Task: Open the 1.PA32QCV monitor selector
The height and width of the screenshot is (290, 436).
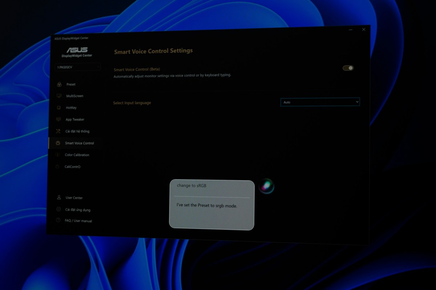Action: click(x=77, y=67)
